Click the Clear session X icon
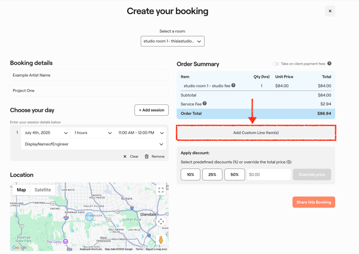The width and height of the screenshot is (359, 254). (125, 156)
